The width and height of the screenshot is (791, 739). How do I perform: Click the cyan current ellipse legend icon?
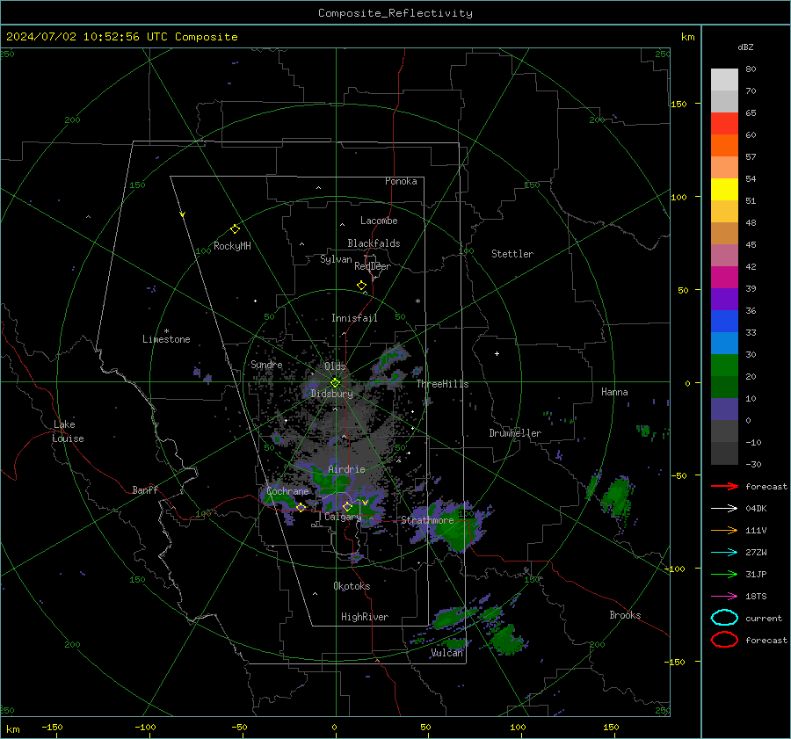[x=724, y=618]
